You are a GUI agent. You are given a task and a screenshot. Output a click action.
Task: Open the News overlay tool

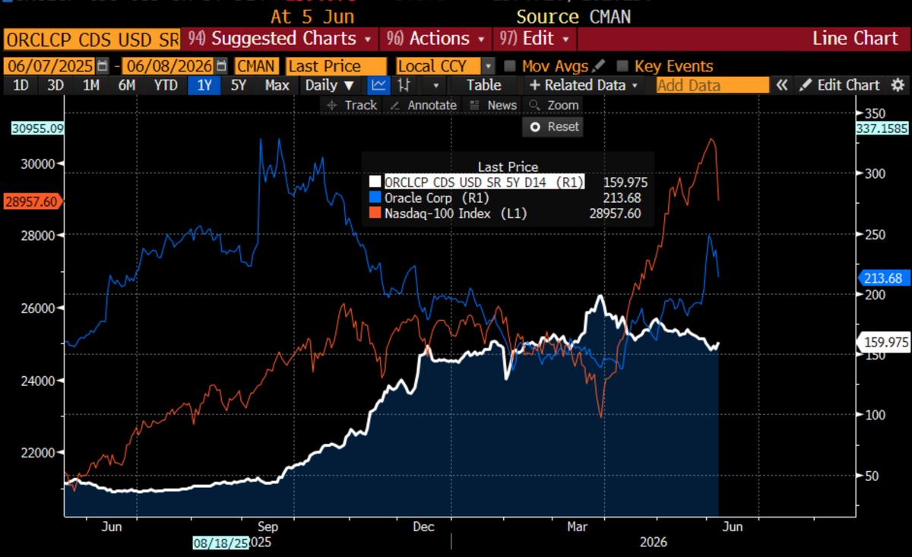[492, 106]
